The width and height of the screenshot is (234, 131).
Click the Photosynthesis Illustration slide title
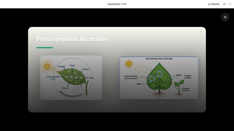point(72,39)
